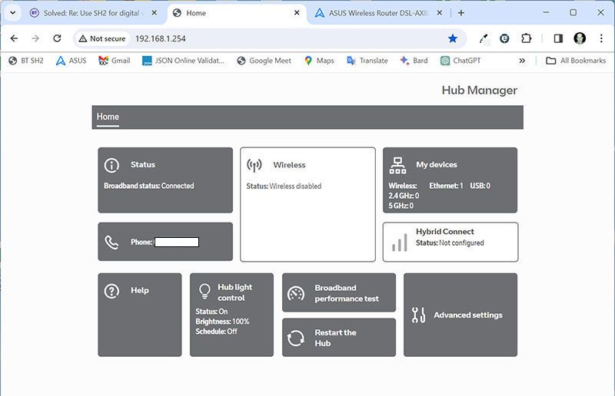Open Help question mark icon
The image size is (615, 396).
(112, 291)
